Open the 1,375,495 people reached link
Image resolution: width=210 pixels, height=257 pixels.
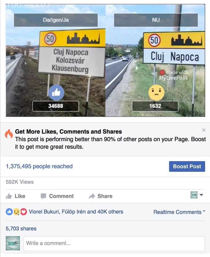(x=39, y=166)
